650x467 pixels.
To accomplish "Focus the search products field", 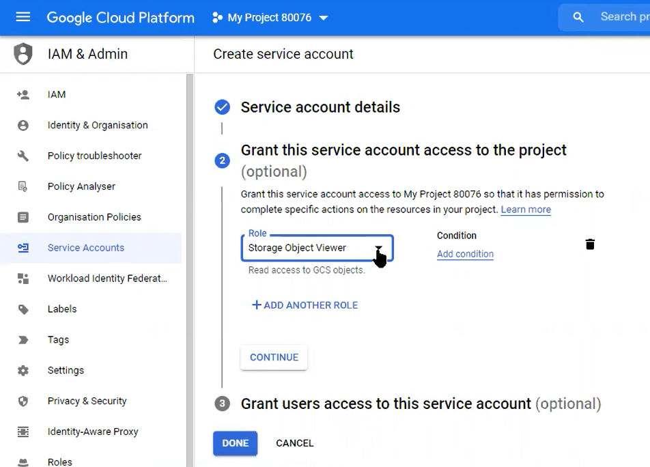I will (625, 16).
